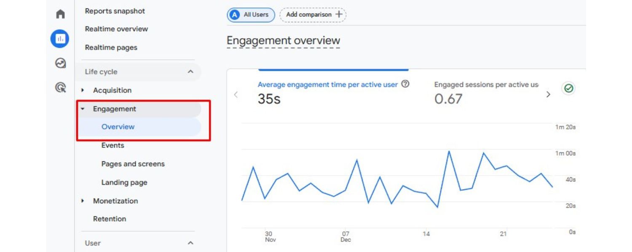
Task: Click the plus icon on Add comparison
Action: [x=338, y=14]
